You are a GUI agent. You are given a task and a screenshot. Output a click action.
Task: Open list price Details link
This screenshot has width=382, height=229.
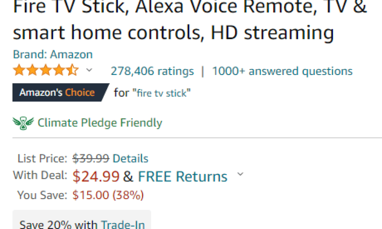click(x=130, y=159)
